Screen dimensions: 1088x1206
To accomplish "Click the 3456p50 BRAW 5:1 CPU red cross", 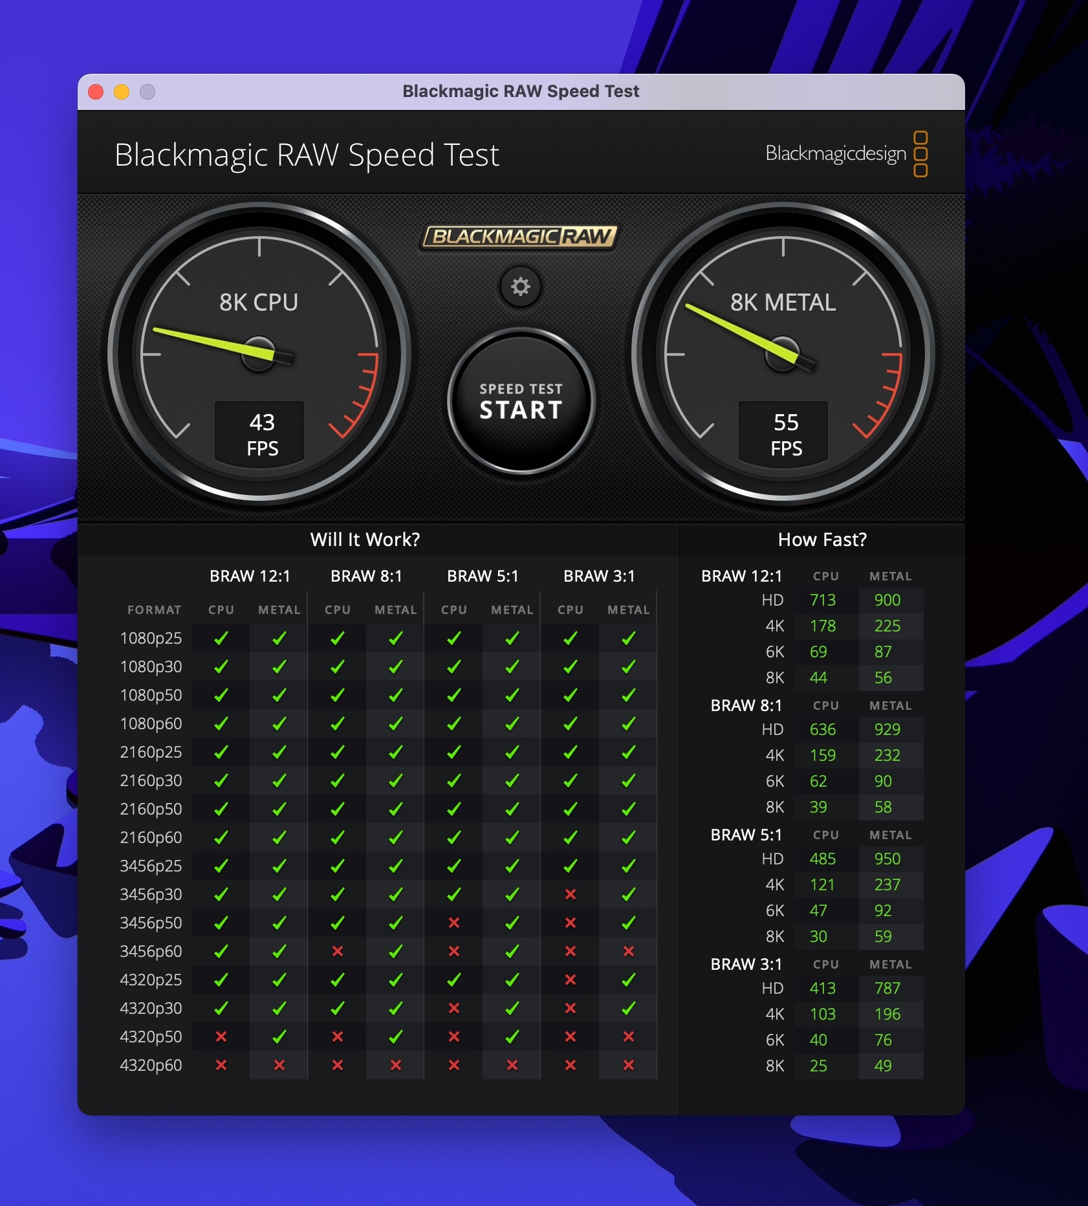I will pos(453,923).
